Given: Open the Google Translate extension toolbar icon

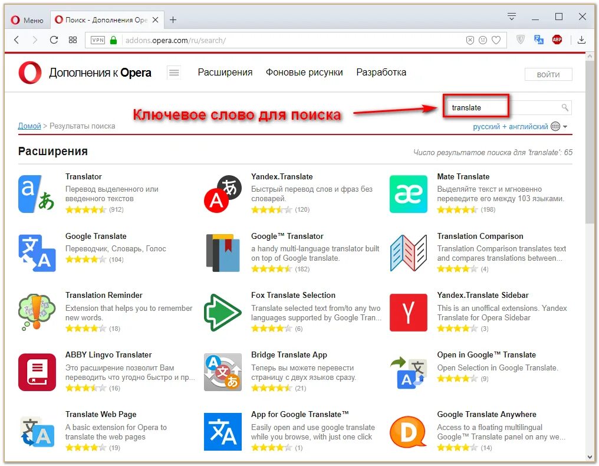Looking at the screenshot, I should tap(539, 40).
